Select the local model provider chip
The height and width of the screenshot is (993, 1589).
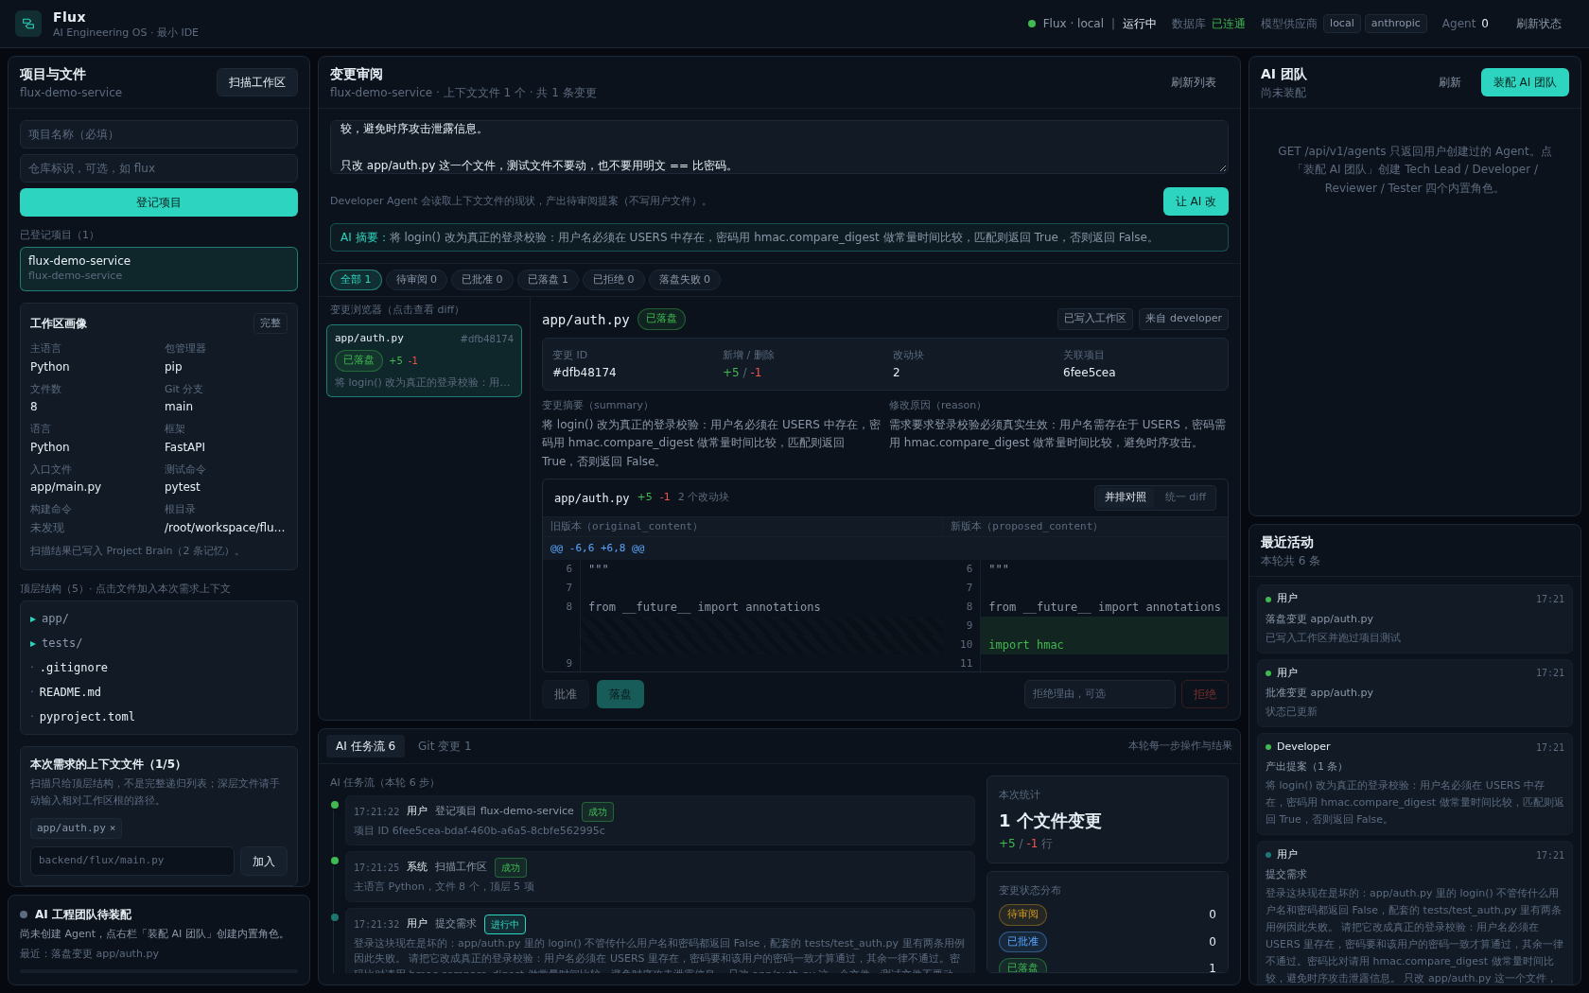click(x=1341, y=24)
